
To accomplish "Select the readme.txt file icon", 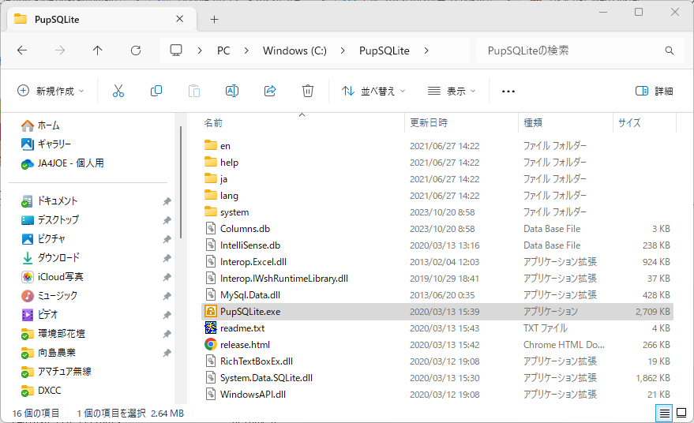I will click(x=211, y=328).
